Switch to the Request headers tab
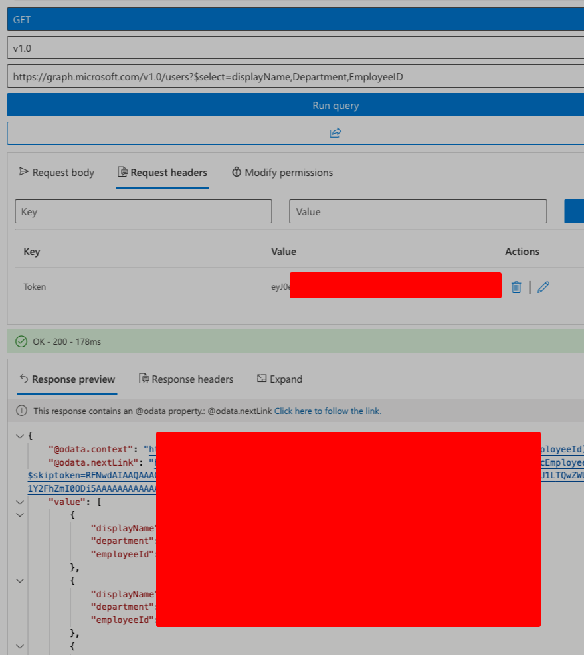Viewport: 584px width, 655px height. tap(163, 173)
